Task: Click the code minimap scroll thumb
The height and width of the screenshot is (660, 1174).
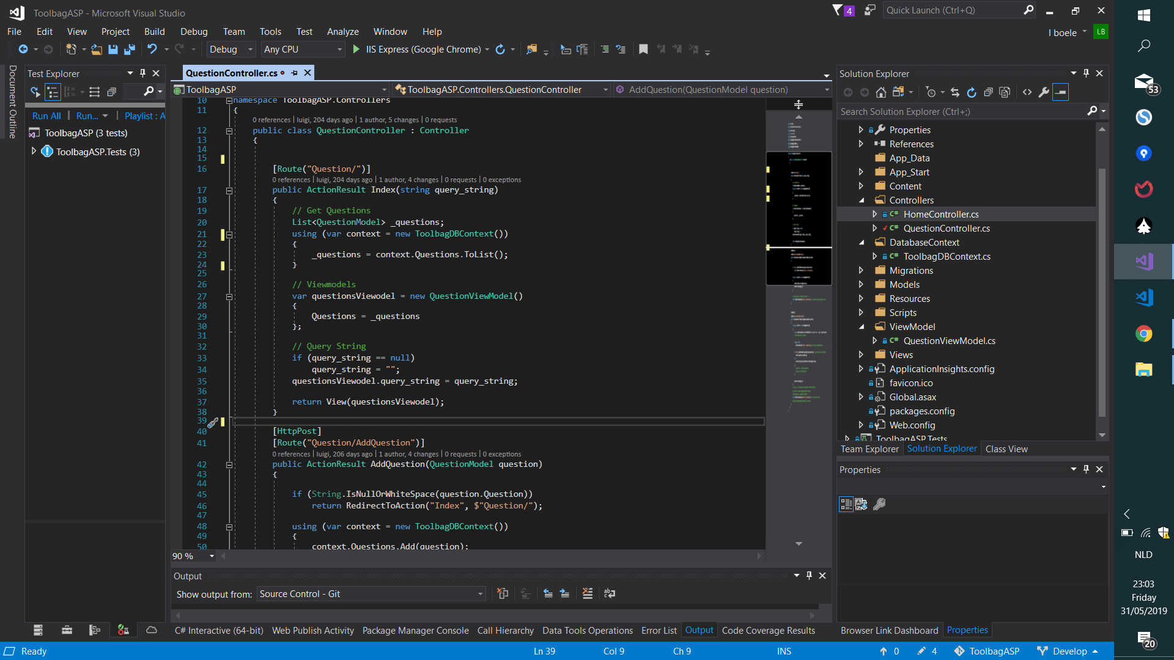Action: tap(799, 218)
